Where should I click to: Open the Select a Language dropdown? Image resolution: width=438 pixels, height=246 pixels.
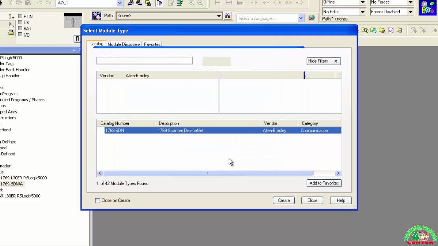[x=300, y=18]
